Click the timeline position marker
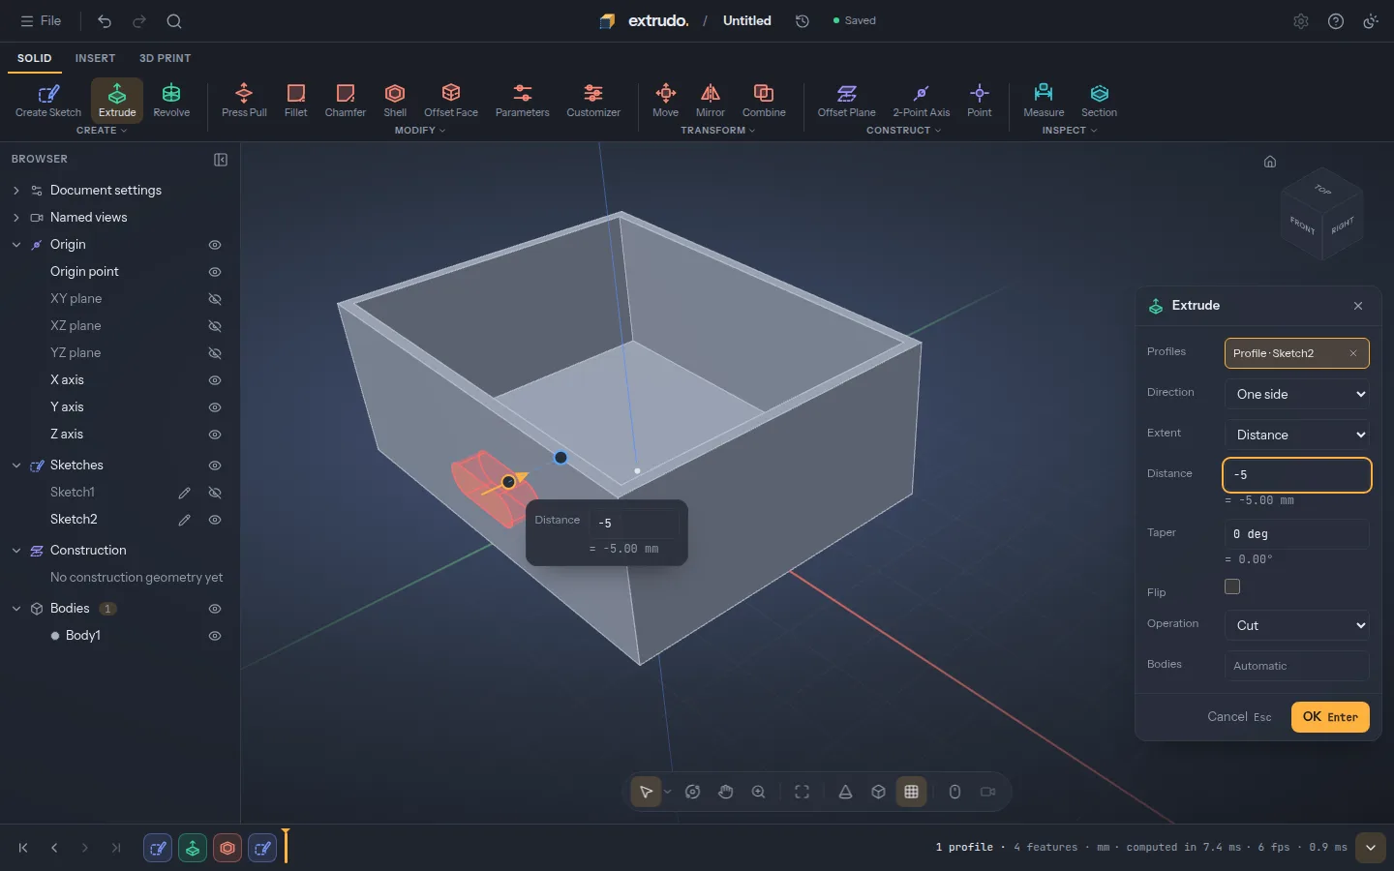The width and height of the screenshot is (1394, 871). [286, 847]
